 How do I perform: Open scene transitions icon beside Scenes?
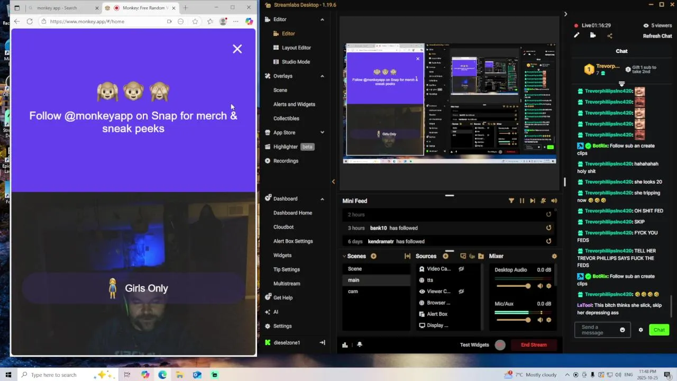click(407, 256)
